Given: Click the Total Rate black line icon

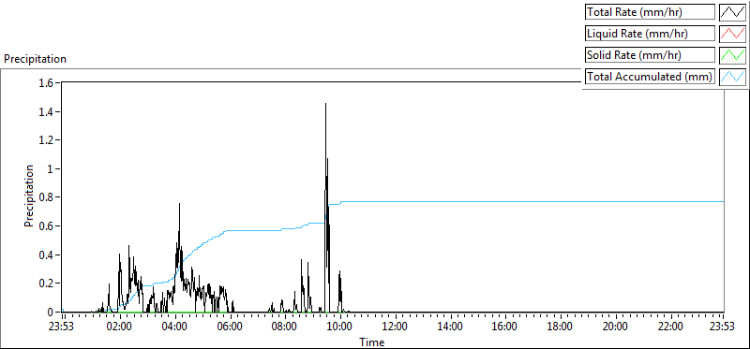Looking at the screenshot, I should tap(732, 12).
